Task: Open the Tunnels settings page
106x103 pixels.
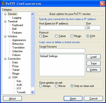Action: (21, 92)
